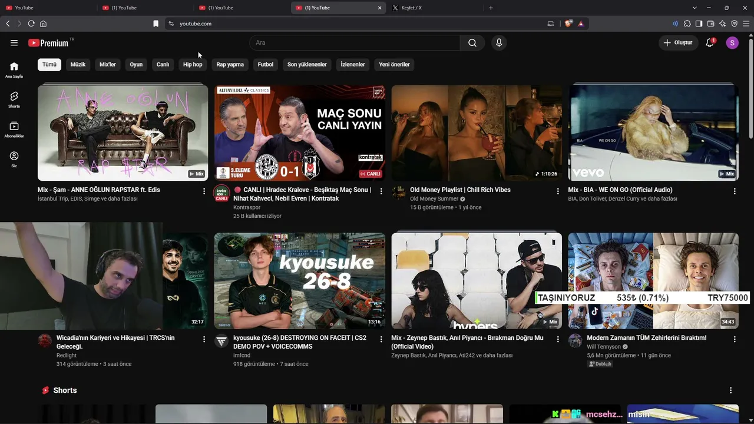Switch to the first YouTube browser tab
The image size is (754, 424).
[48, 8]
